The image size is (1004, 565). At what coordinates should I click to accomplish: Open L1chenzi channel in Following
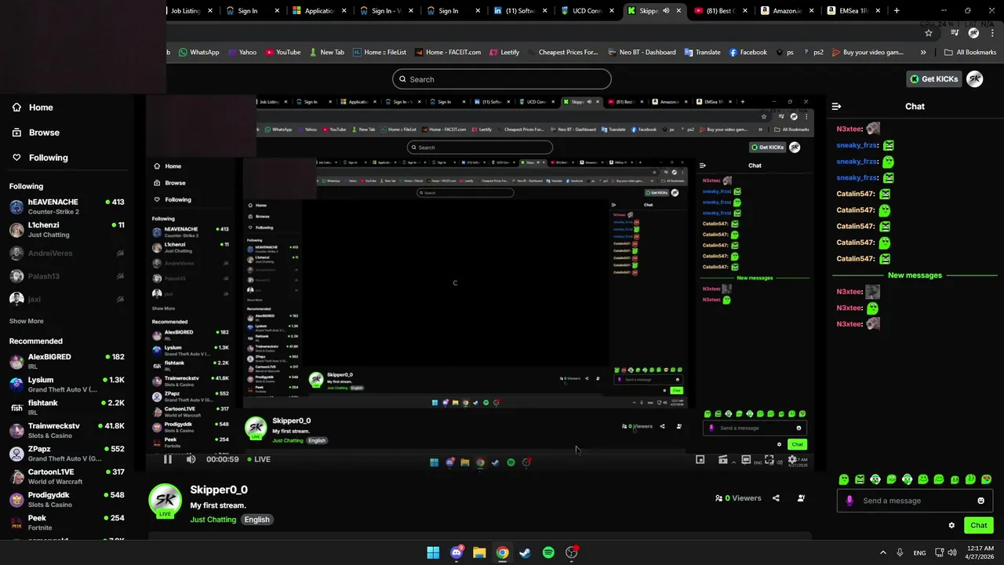coord(67,230)
